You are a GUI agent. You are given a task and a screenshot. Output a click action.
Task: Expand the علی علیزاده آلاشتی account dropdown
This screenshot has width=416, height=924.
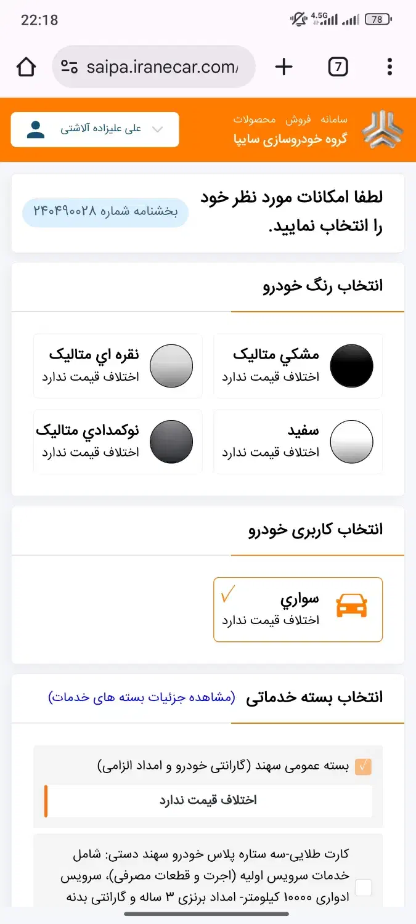[157, 129]
